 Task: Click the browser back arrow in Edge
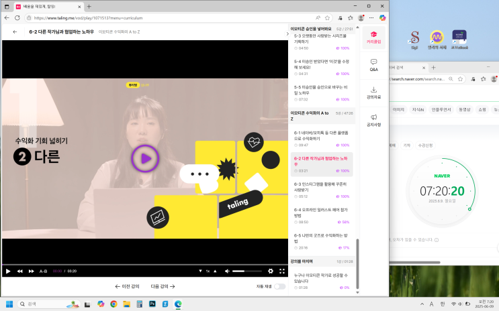(x=7, y=18)
